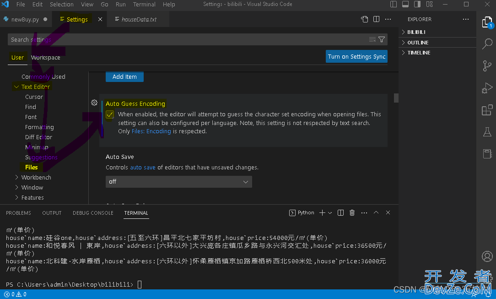Uncheck the Auto Guess Encoding checkbox
Viewport: 496px width, 299px height.
[110, 114]
